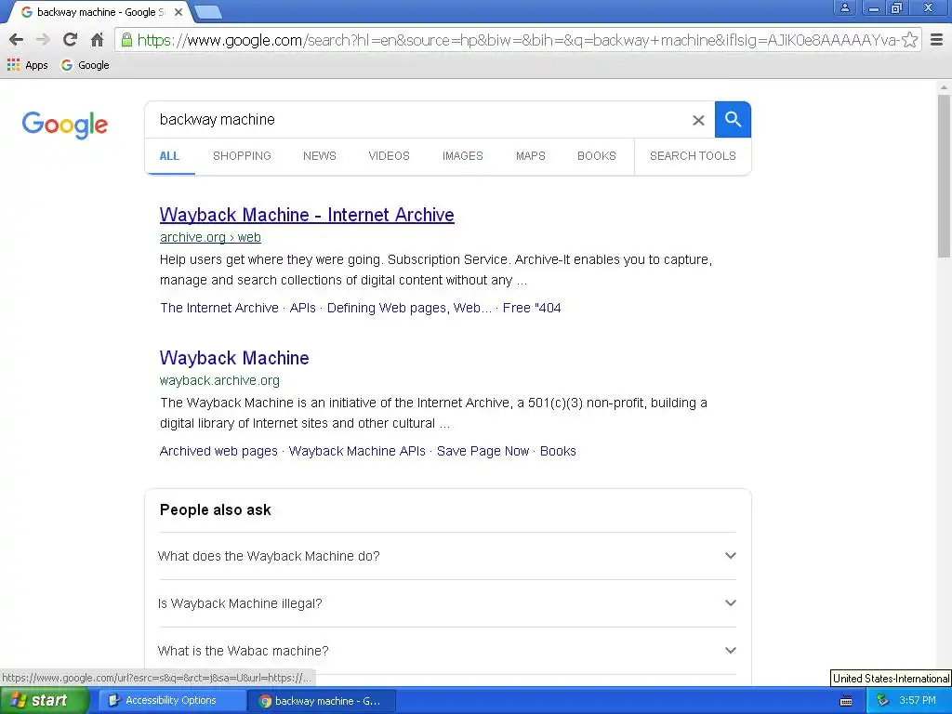The width and height of the screenshot is (952, 714).
Task: Click chevron beside What is the Wabac machine
Action: click(x=731, y=650)
